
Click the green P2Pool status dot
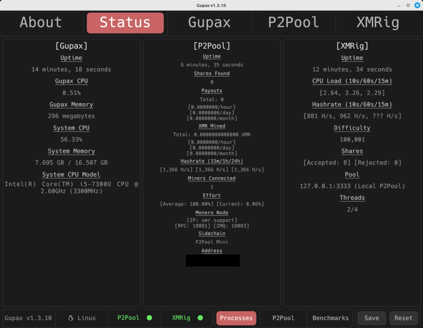149,318
